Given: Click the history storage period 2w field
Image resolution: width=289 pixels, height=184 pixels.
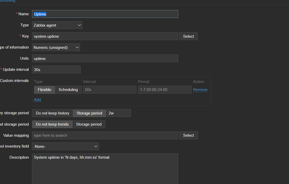Looking at the screenshot, I should tap(119, 113).
